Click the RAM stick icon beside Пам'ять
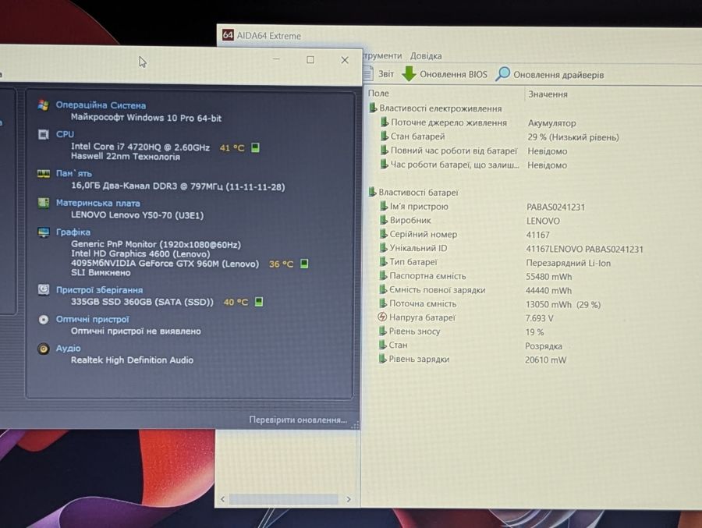Screen dimensions: 702x528 (x=44, y=173)
